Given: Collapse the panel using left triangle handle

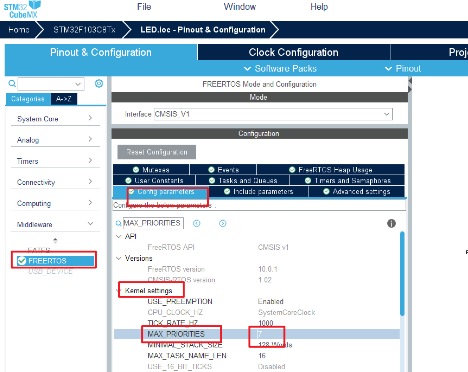Looking at the screenshot, I should (x=410, y=81).
